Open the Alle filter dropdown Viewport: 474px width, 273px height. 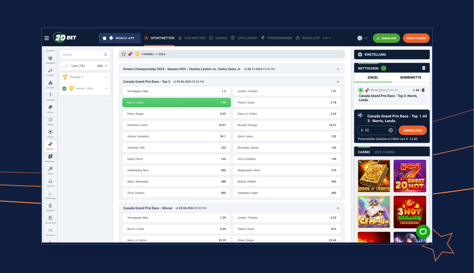[102, 66]
